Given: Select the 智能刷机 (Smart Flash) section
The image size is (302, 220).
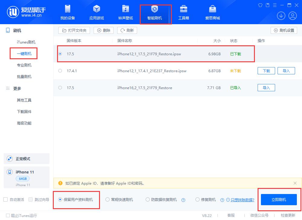Looking at the screenshot, I should point(156,12).
